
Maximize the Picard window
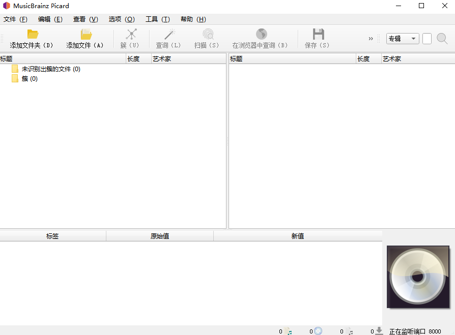421,6
